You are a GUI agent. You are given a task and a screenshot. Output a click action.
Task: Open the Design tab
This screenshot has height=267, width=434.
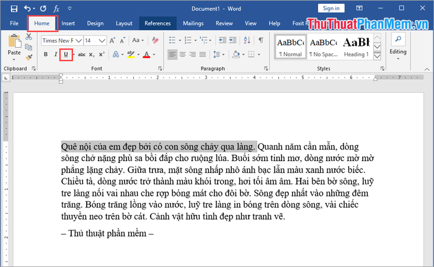pos(95,24)
